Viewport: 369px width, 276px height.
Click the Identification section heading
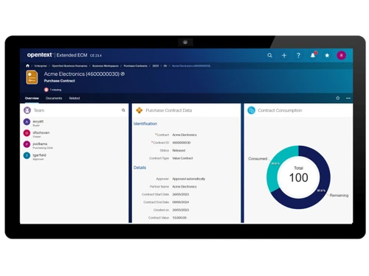[x=145, y=124]
